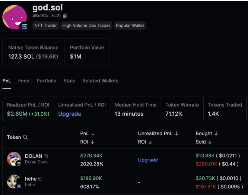Image resolution: width=248 pixels, height=195 pixels.
Task: Click the High Volume Dex Trader tag
Action: pyautogui.click(x=86, y=25)
